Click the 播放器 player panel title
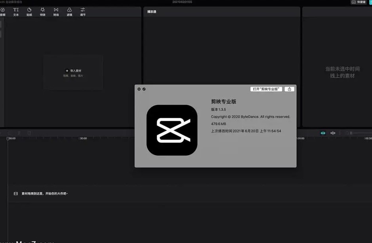The height and width of the screenshot is (243, 372). click(152, 11)
